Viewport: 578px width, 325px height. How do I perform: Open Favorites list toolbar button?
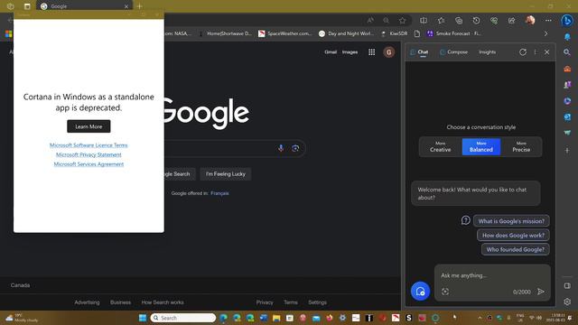click(441, 20)
